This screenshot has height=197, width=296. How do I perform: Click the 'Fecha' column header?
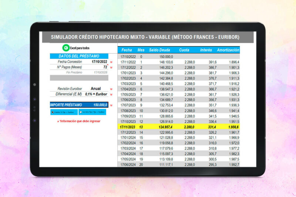click(127, 50)
